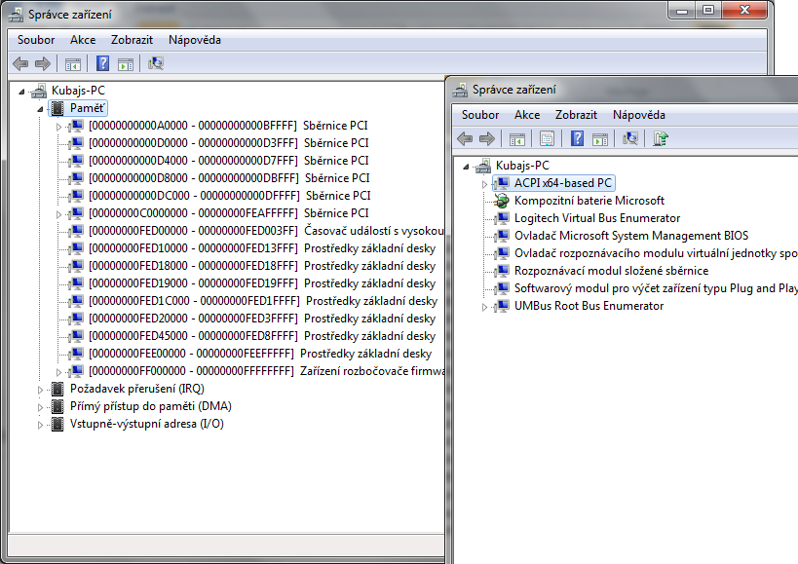Click Help icon in front window toolbar
Screen dimensions: 798x564
578,138
